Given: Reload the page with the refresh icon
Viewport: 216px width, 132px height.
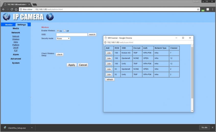Looking at the screenshot, I should click(x=12, y=9).
